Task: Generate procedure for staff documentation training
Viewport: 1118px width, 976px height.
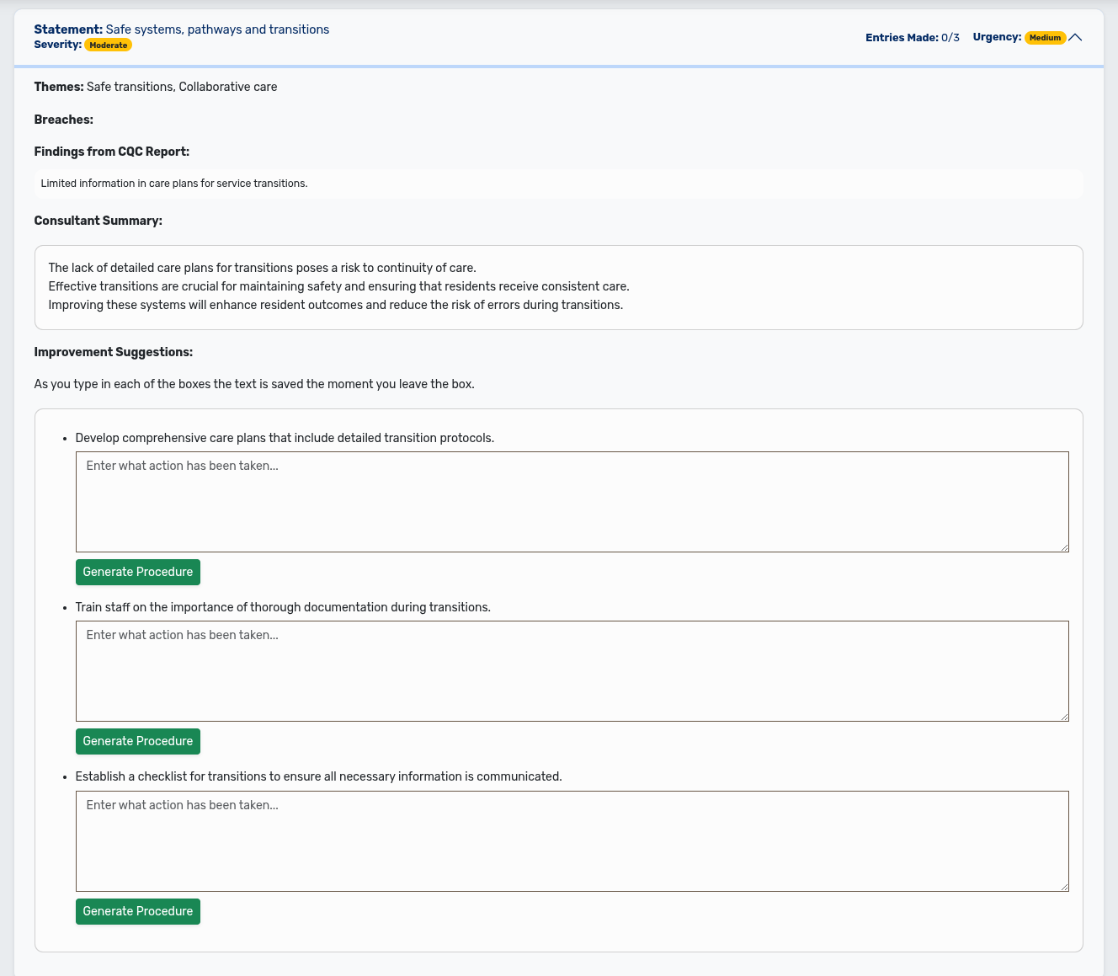Action: point(138,741)
